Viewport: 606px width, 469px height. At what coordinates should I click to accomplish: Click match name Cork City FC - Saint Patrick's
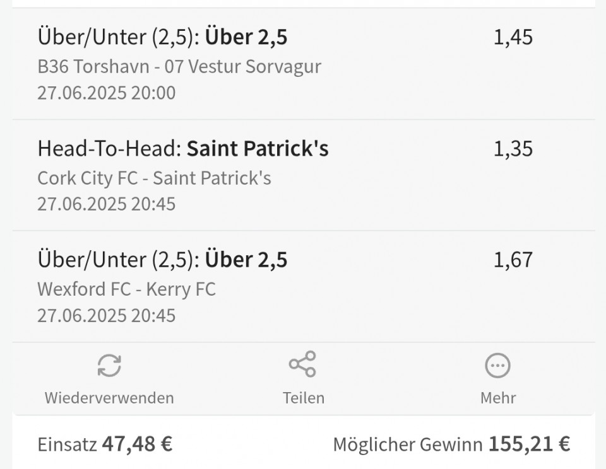(154, 178)
